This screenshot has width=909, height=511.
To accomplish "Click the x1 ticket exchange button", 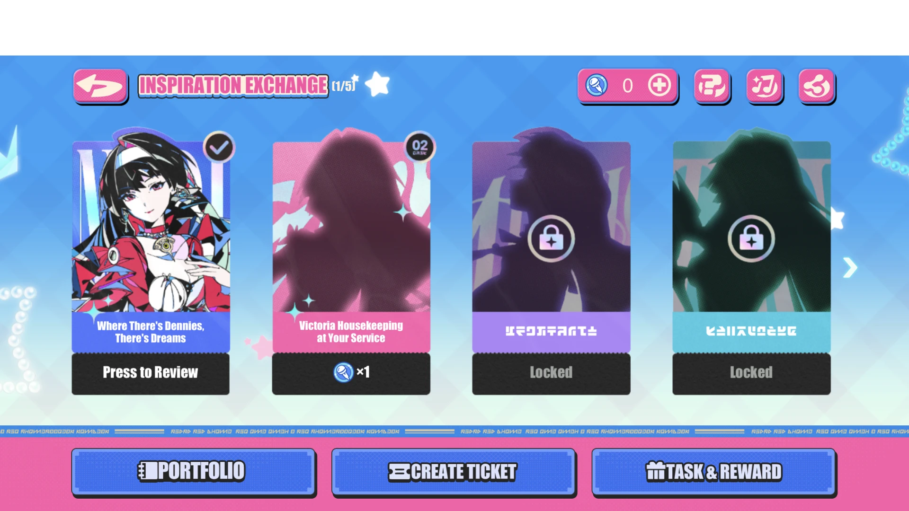I will click(x=351, y=373).
